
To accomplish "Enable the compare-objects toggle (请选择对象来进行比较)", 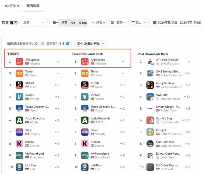I will point(41,44).
